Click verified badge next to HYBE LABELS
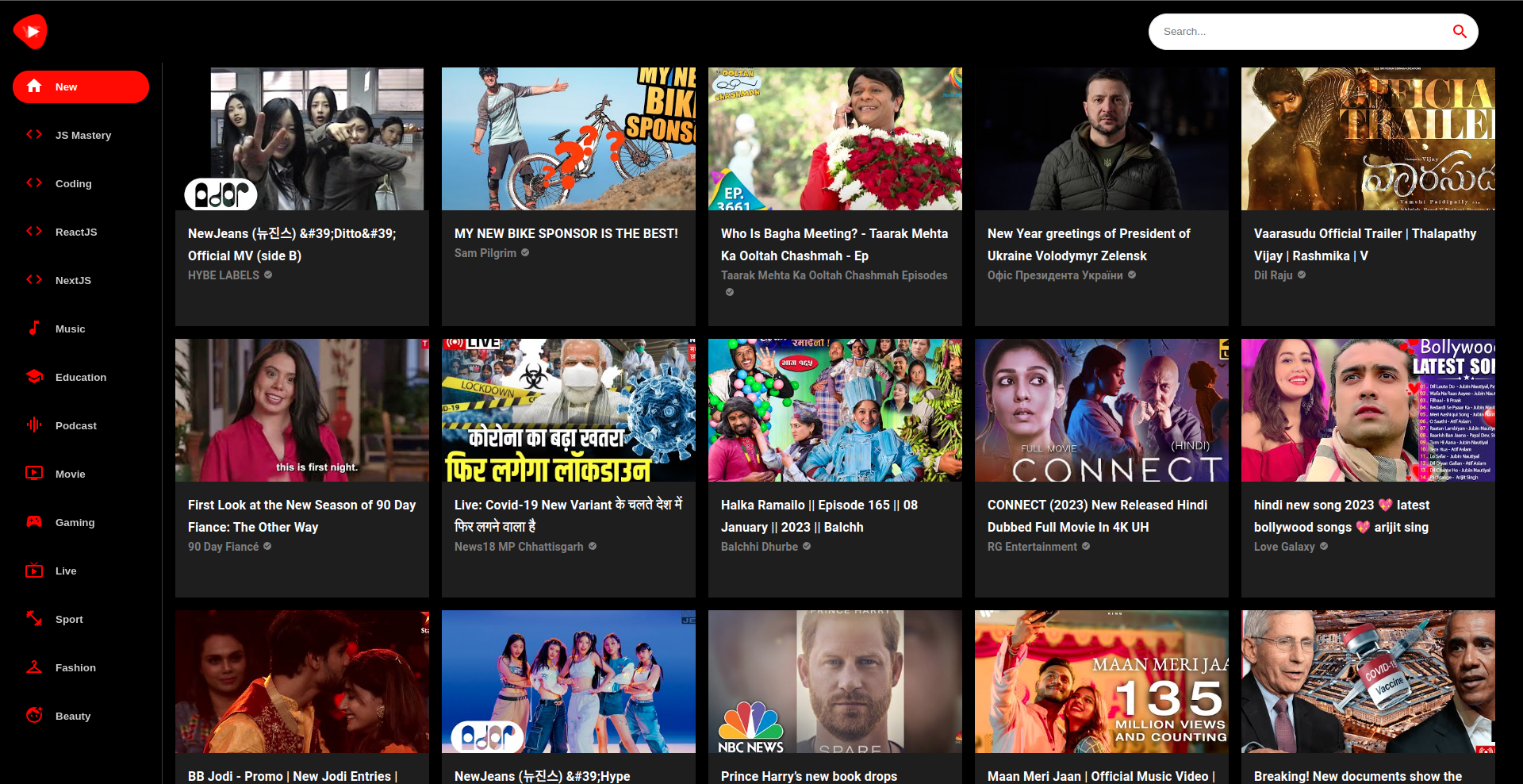This screenshot has width=1523, height=784. [x=268, y=275]
